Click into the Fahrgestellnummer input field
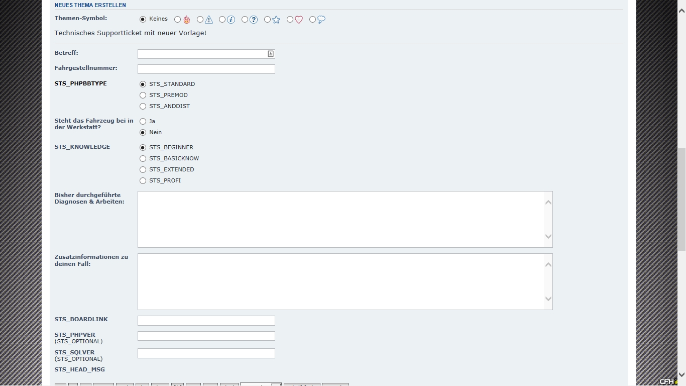Viewport: 686px width, 386px height. pyautogui.click(x=206, y=69)
